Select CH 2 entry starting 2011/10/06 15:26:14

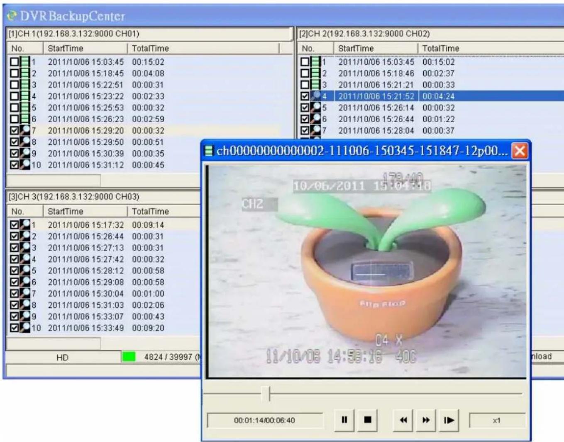point(431,108)
